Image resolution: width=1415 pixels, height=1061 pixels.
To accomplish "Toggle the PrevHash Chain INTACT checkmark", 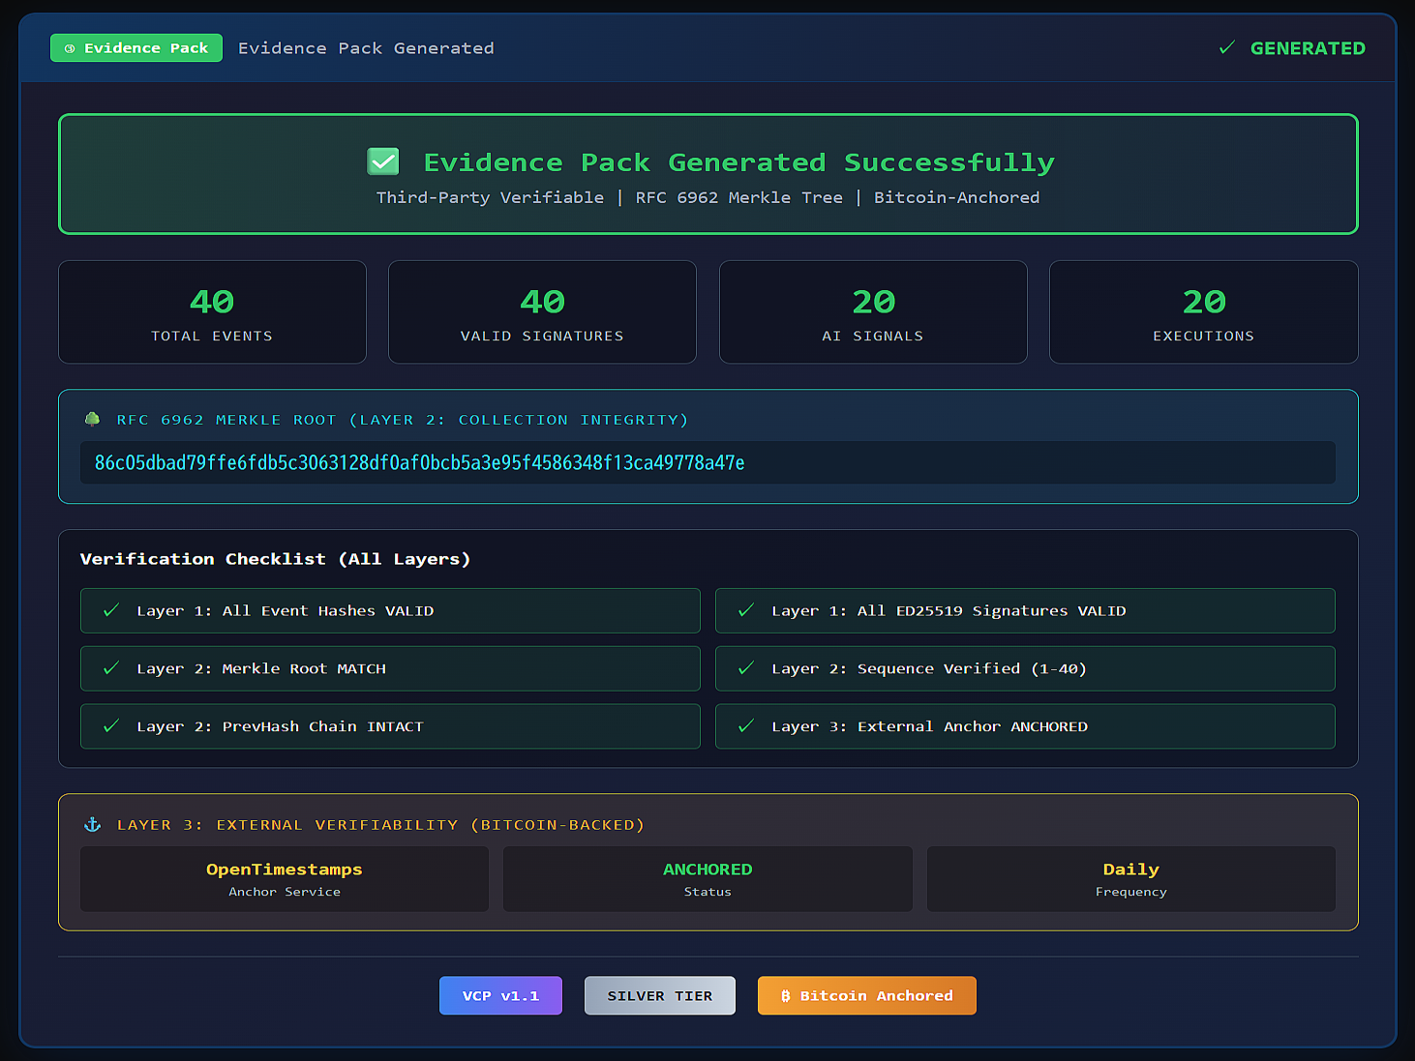I will point(109,725).
